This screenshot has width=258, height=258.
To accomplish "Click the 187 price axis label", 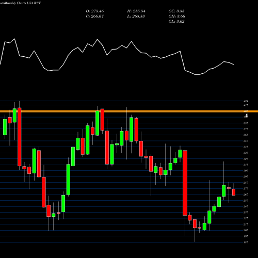I will pos(246,243).
